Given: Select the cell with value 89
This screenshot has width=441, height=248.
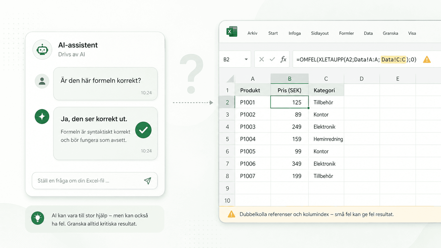Looking at the screenshot, I should (290, 114).
